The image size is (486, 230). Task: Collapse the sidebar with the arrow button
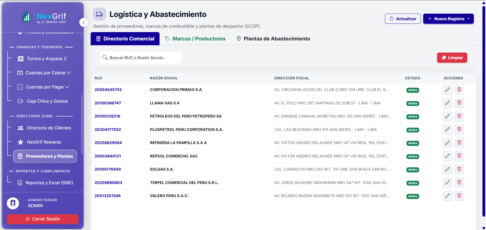84,22
